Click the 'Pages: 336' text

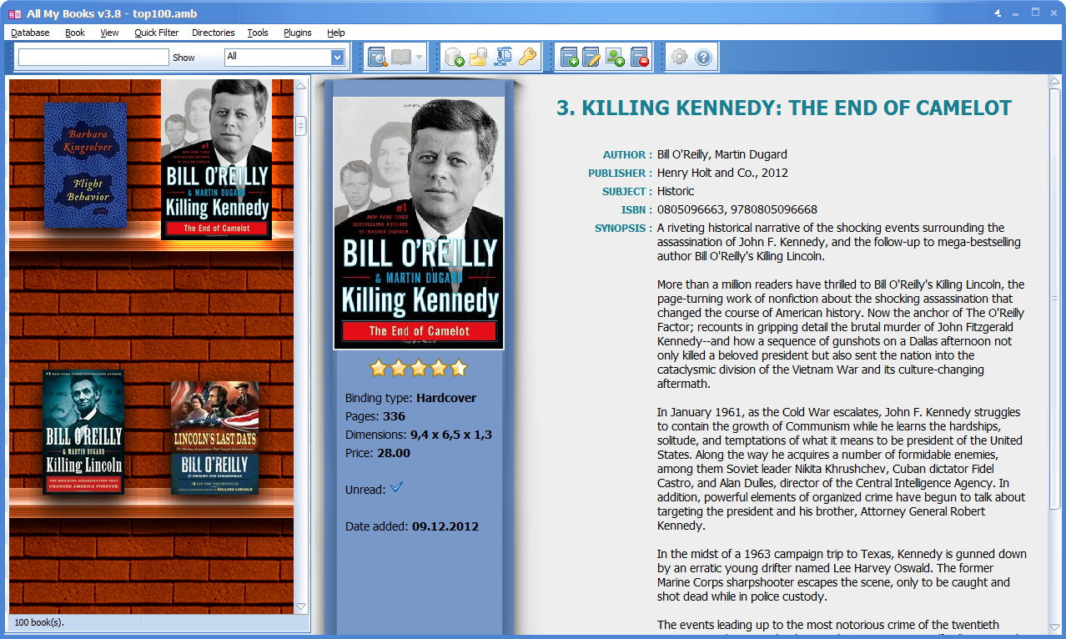pyautogui.click(x=375, y=416)
